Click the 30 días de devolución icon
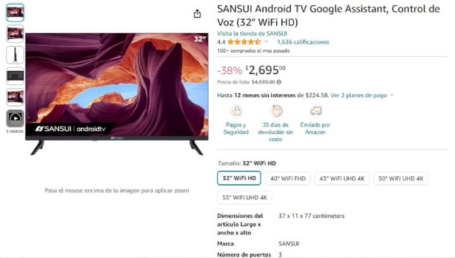Viewport: 455px width, 258px height. click(x=276, y=111)
